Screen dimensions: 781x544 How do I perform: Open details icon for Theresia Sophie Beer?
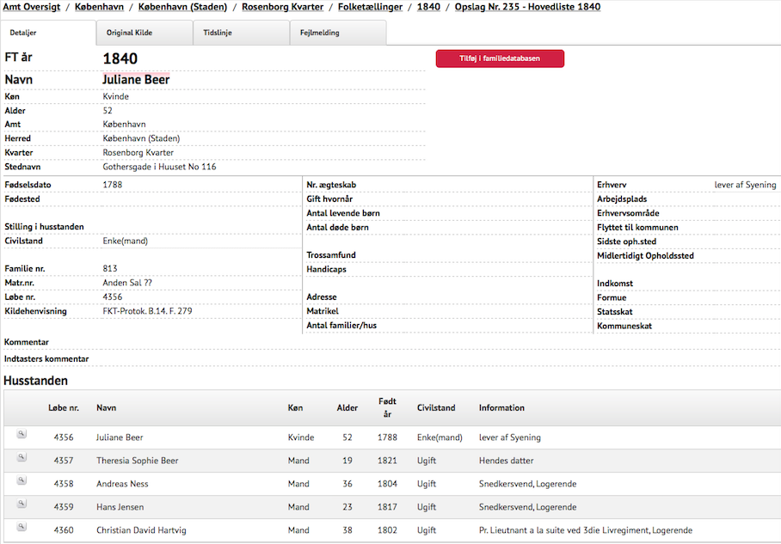click(22, 458)
